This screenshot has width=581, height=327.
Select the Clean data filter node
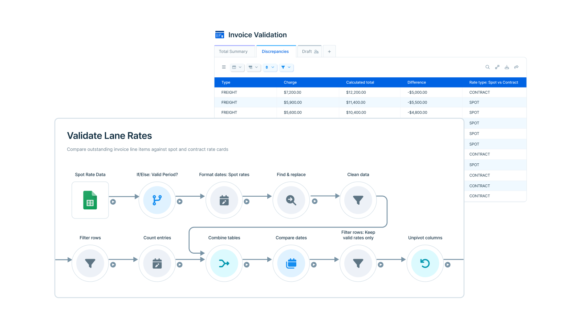[x=358, y=200]
